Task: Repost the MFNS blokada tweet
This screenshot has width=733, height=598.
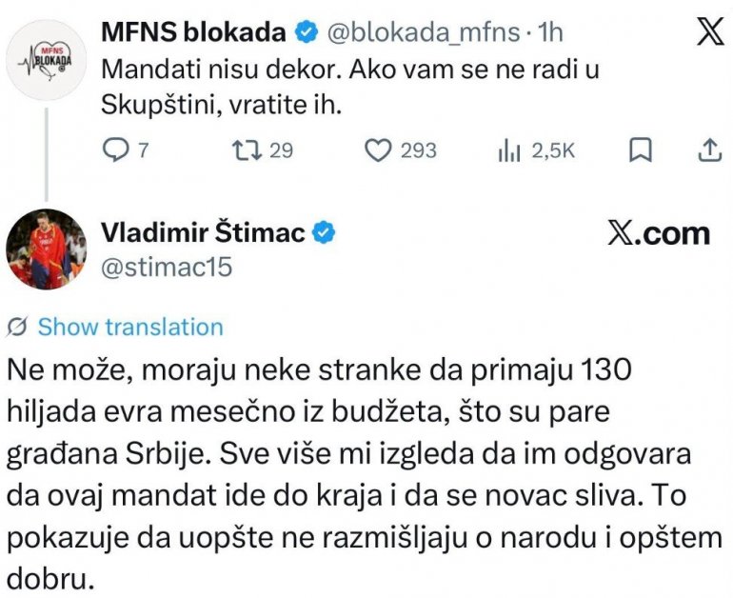Action: [247, 149]
